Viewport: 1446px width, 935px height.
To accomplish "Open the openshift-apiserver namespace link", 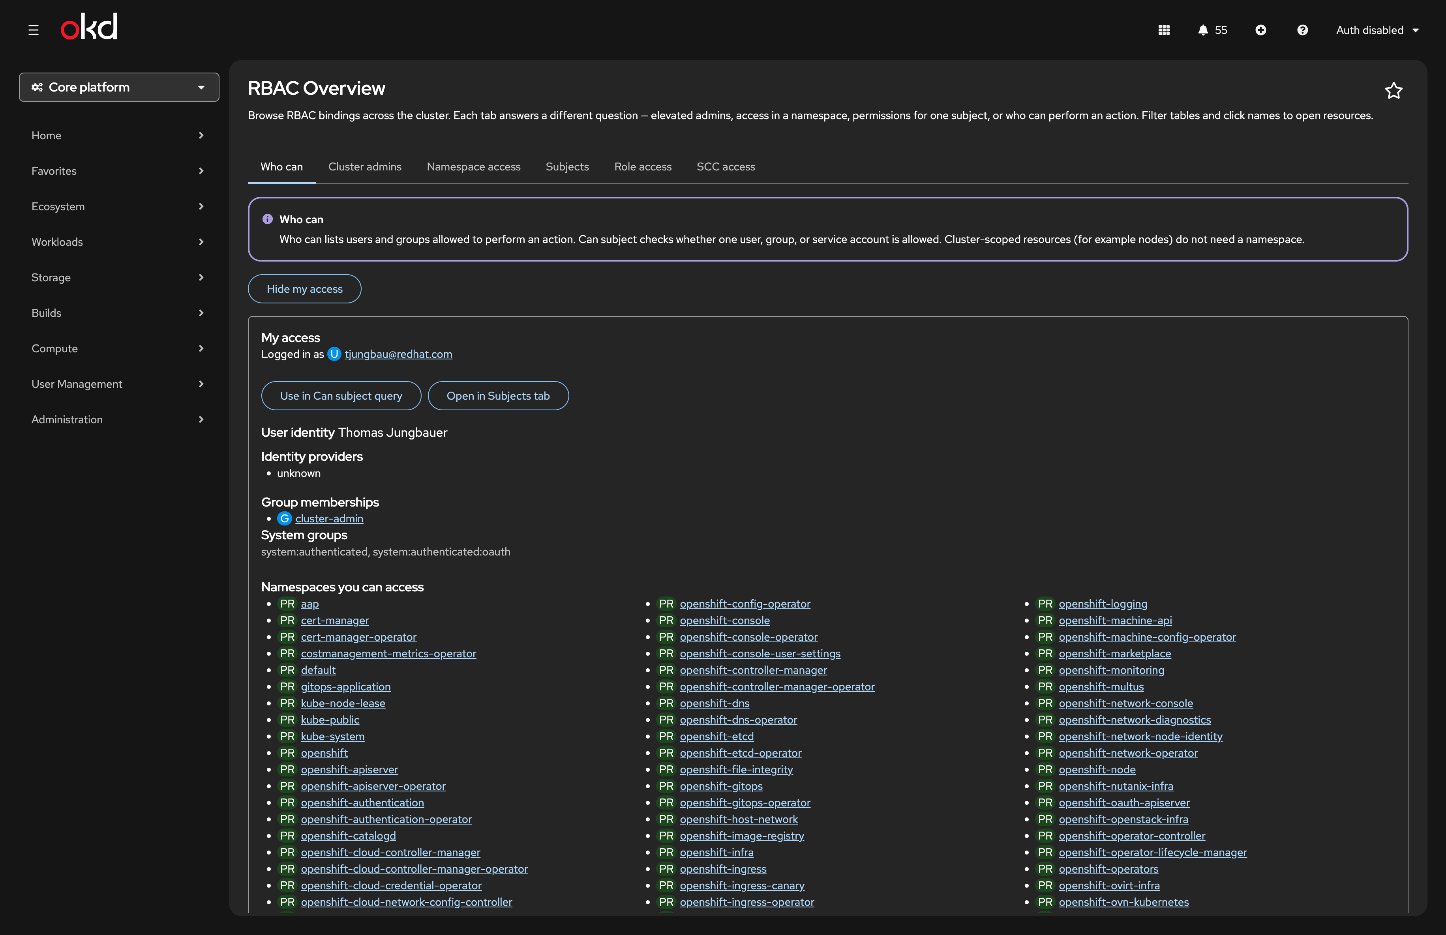I will click(349, 770).
